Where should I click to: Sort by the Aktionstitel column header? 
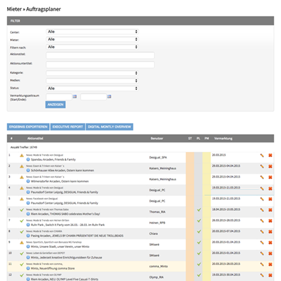coord(35,139)
